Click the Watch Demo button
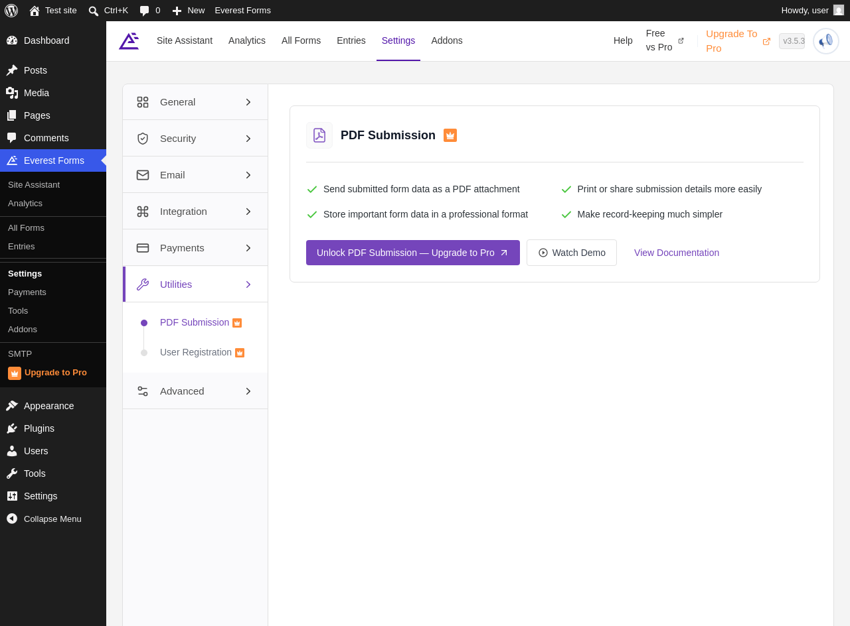Viewport: 850px width, 626px height. [572, 253]
